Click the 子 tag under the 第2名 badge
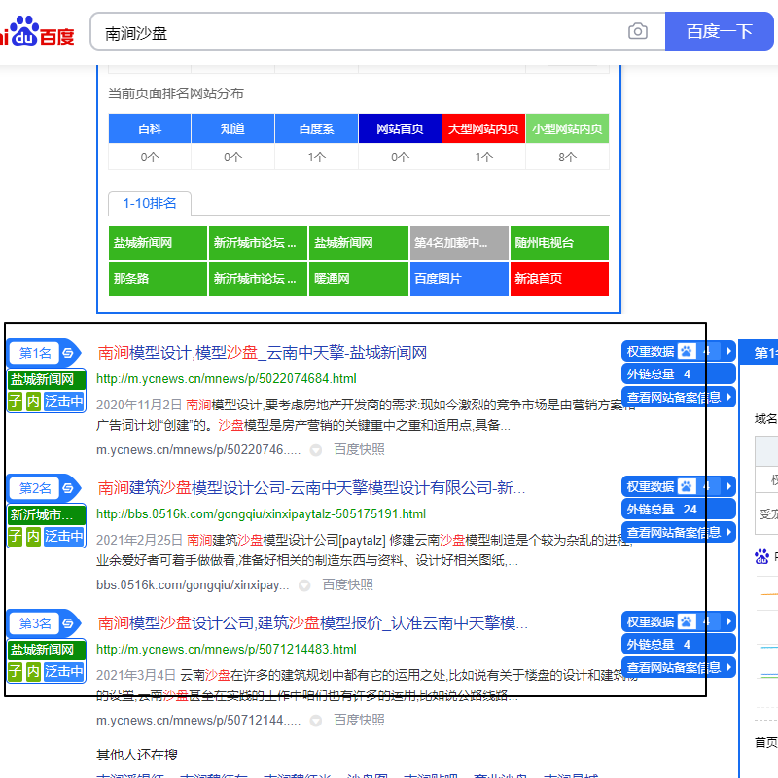This screenshot has width=778, height=778. [16, 536]
